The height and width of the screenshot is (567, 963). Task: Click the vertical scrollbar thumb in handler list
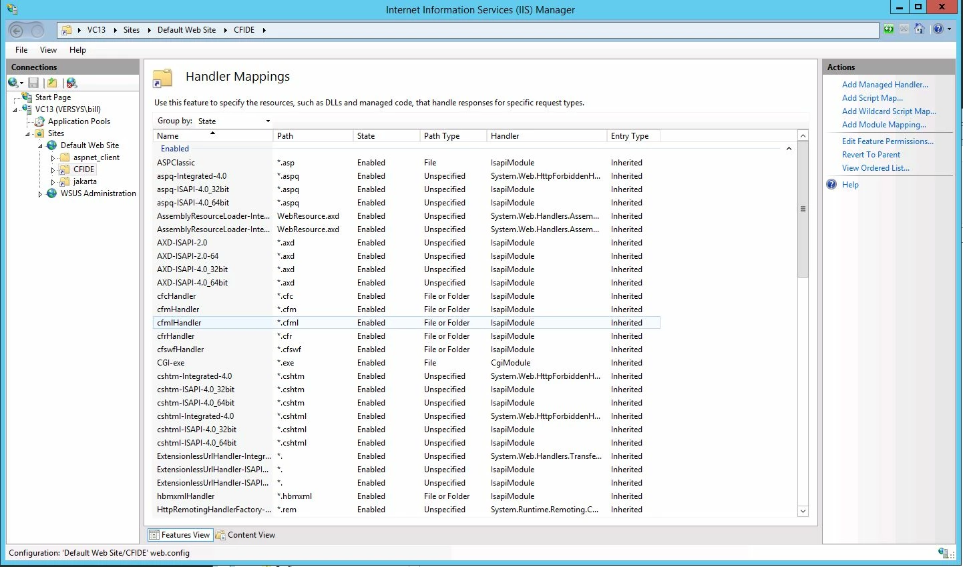pyautogui.click(x=803, y=209)
